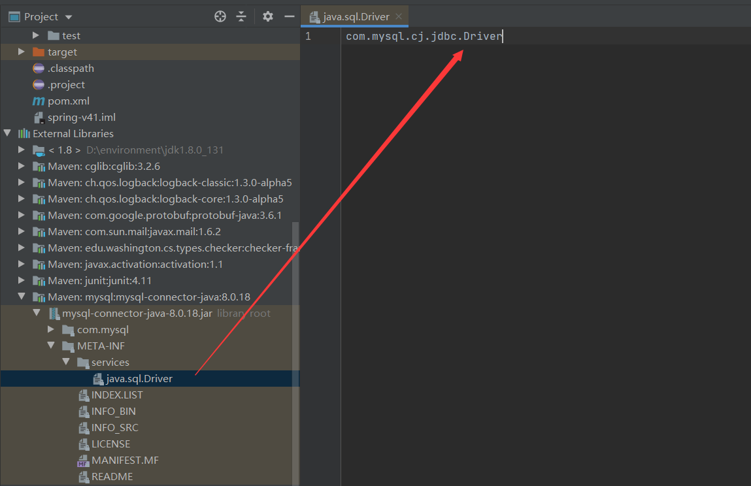Select the .classpath file icon
751x486 pixels.
(x=39, y=69)
